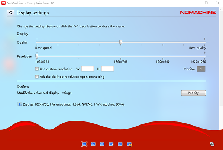Click the Quality slider handle
223x150 pixels.
click(x=120, y=42)
